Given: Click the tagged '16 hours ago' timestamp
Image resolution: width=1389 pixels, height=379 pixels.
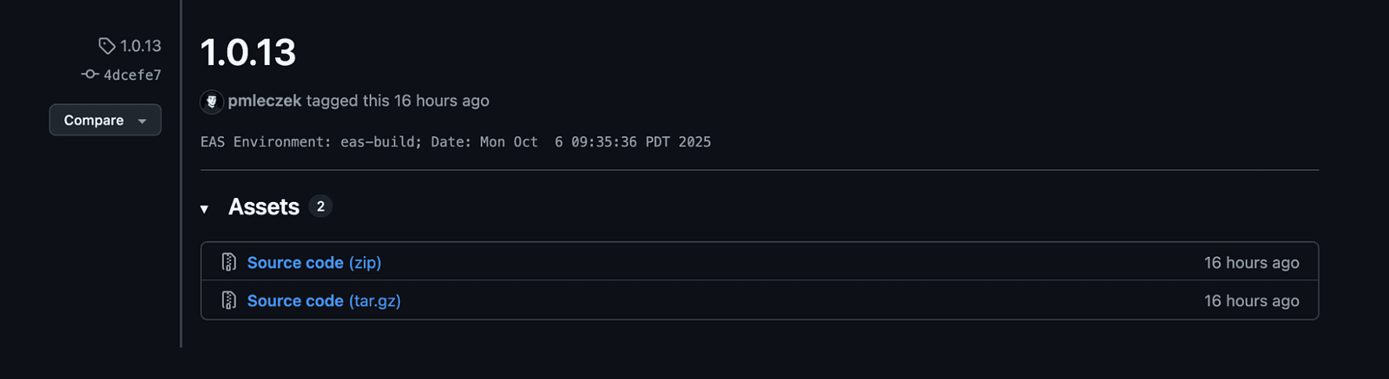Looking at the screenshot, I should coord(441,101).
